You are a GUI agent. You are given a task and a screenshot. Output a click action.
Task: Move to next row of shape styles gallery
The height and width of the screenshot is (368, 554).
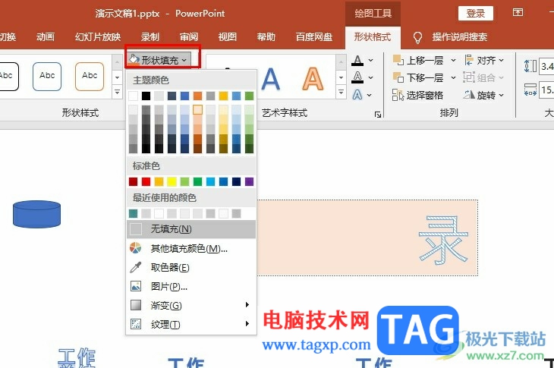tap(118, 77)
